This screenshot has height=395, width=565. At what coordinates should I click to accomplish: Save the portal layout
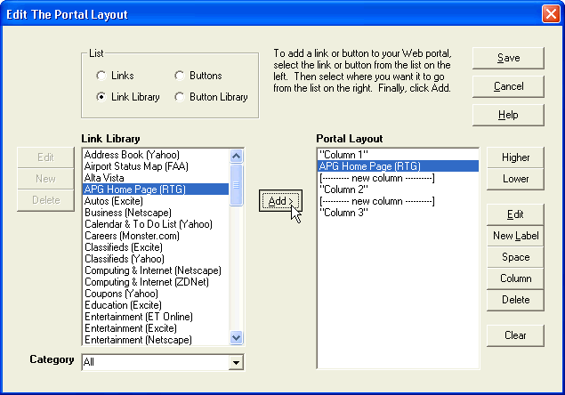(508, 58)
